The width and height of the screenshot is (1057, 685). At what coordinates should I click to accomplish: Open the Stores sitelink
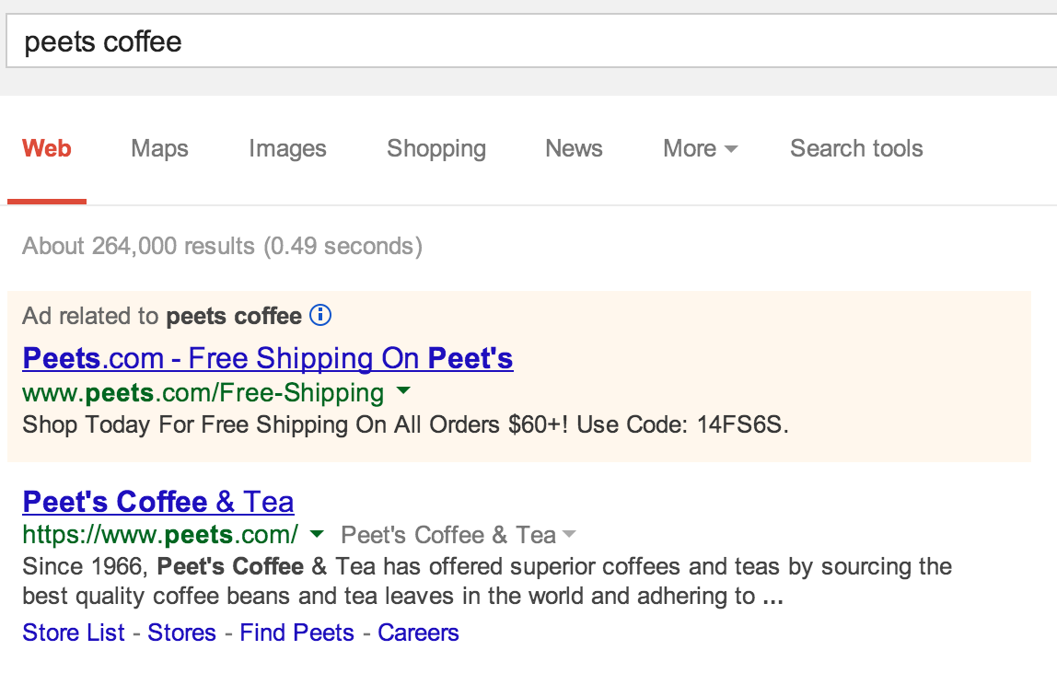point(182,633)
